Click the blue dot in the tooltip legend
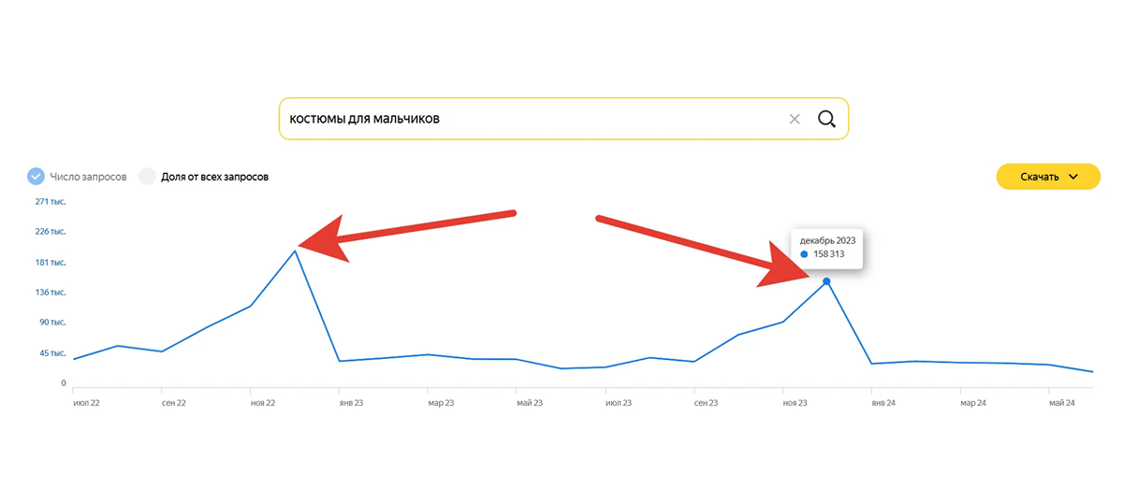 [x=805, y=254]
